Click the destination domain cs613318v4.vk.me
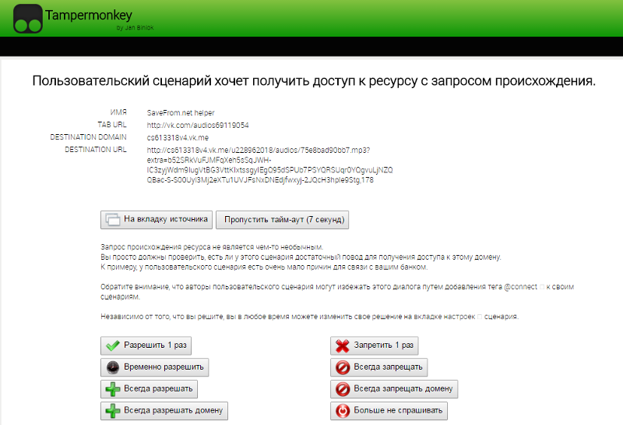 tap(178, 138)
